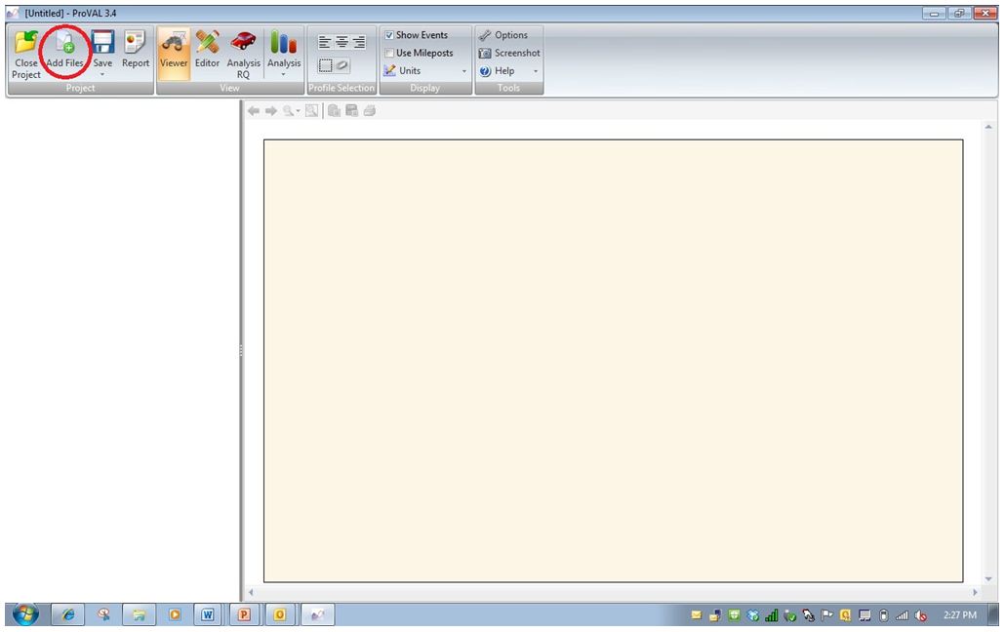
Task: Open Outlook from taskbar
Action: coord(279,615)
